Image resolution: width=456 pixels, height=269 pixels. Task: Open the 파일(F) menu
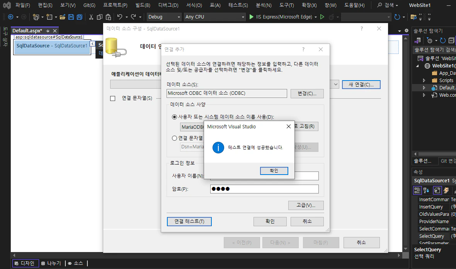coord(23,5)
